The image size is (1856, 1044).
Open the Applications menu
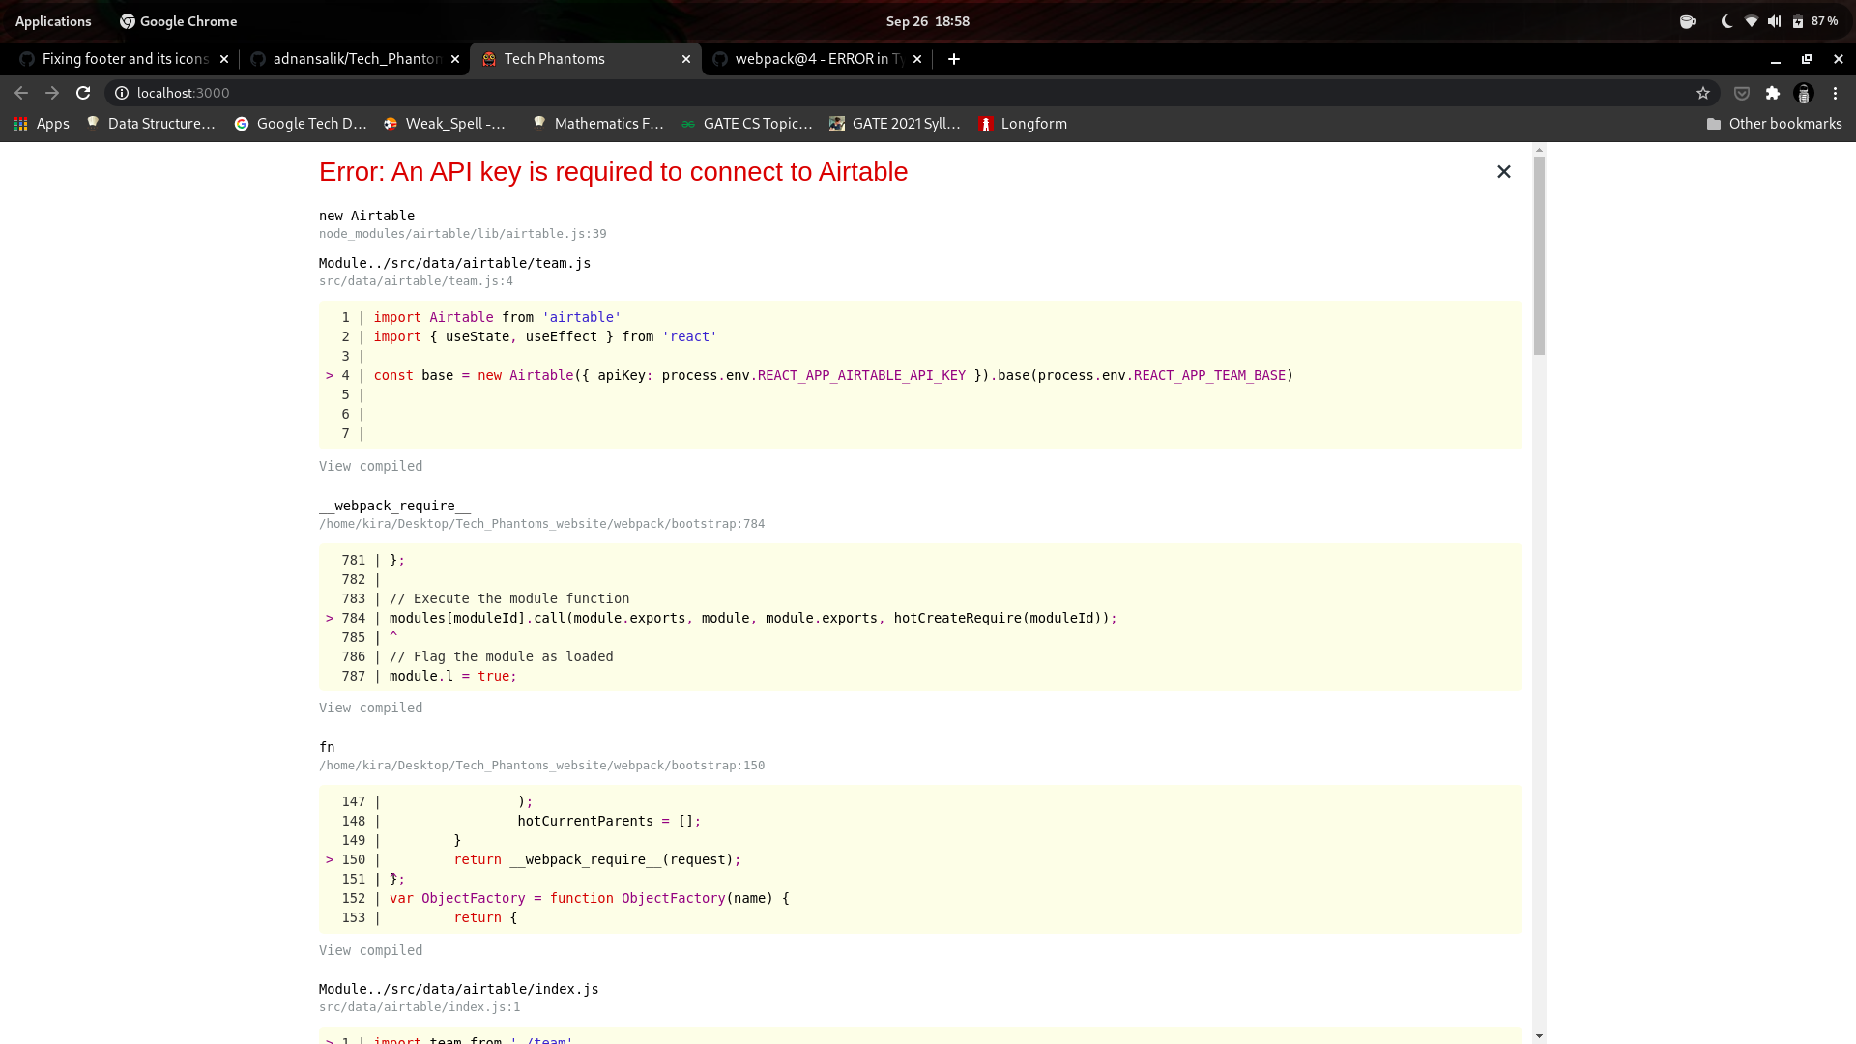coord(53,20)
